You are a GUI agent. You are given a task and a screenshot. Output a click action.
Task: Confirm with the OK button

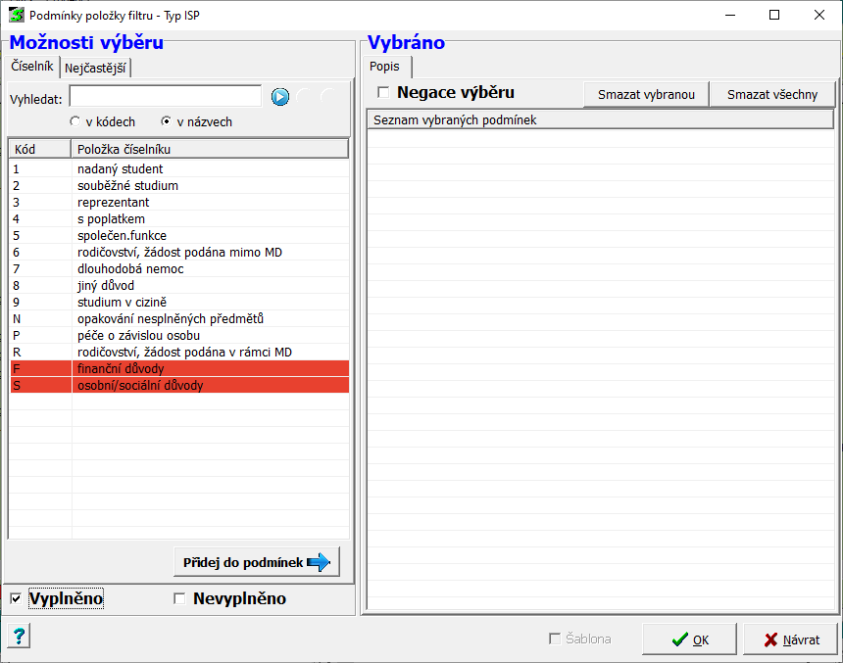click(689, 639)
